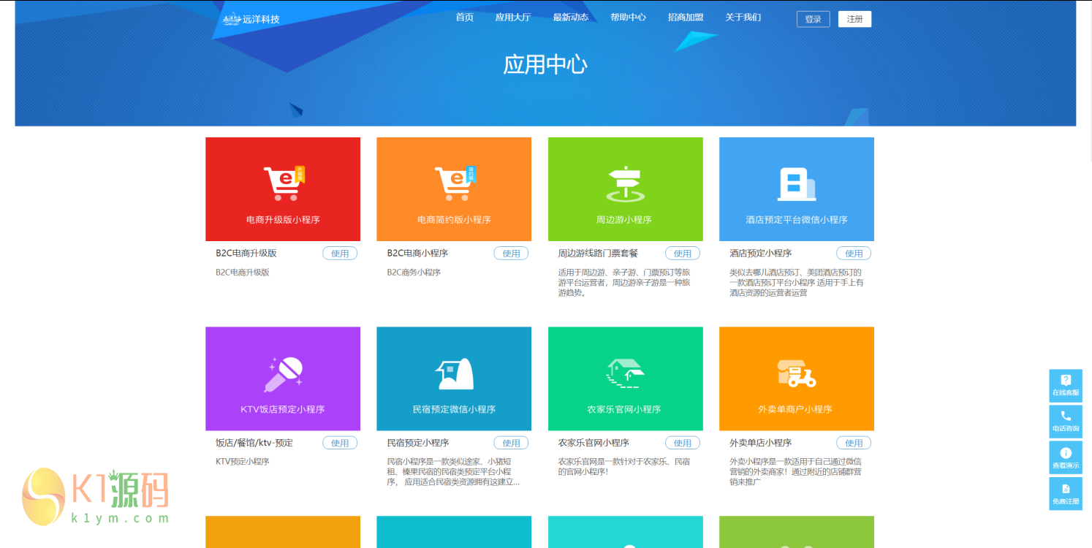
Task: Open 帮助中心 in the navigation bar
Action: pos(629,18)
